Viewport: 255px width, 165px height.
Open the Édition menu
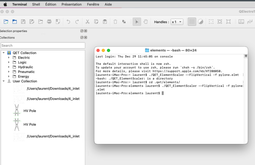coord(51,4)
